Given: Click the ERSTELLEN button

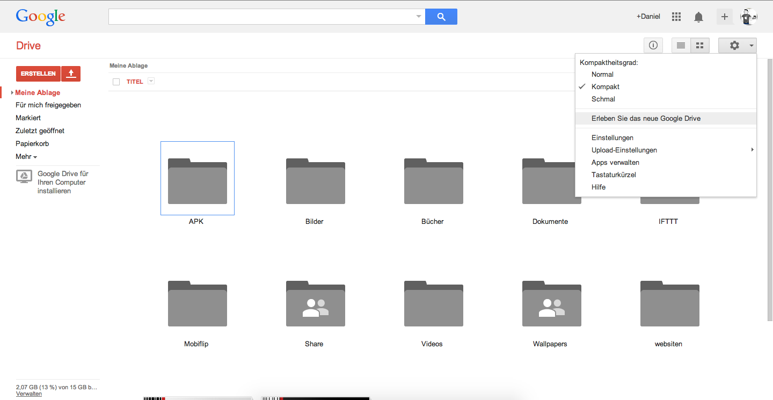Looking at the screenshot, I should (x=38, y=74).
